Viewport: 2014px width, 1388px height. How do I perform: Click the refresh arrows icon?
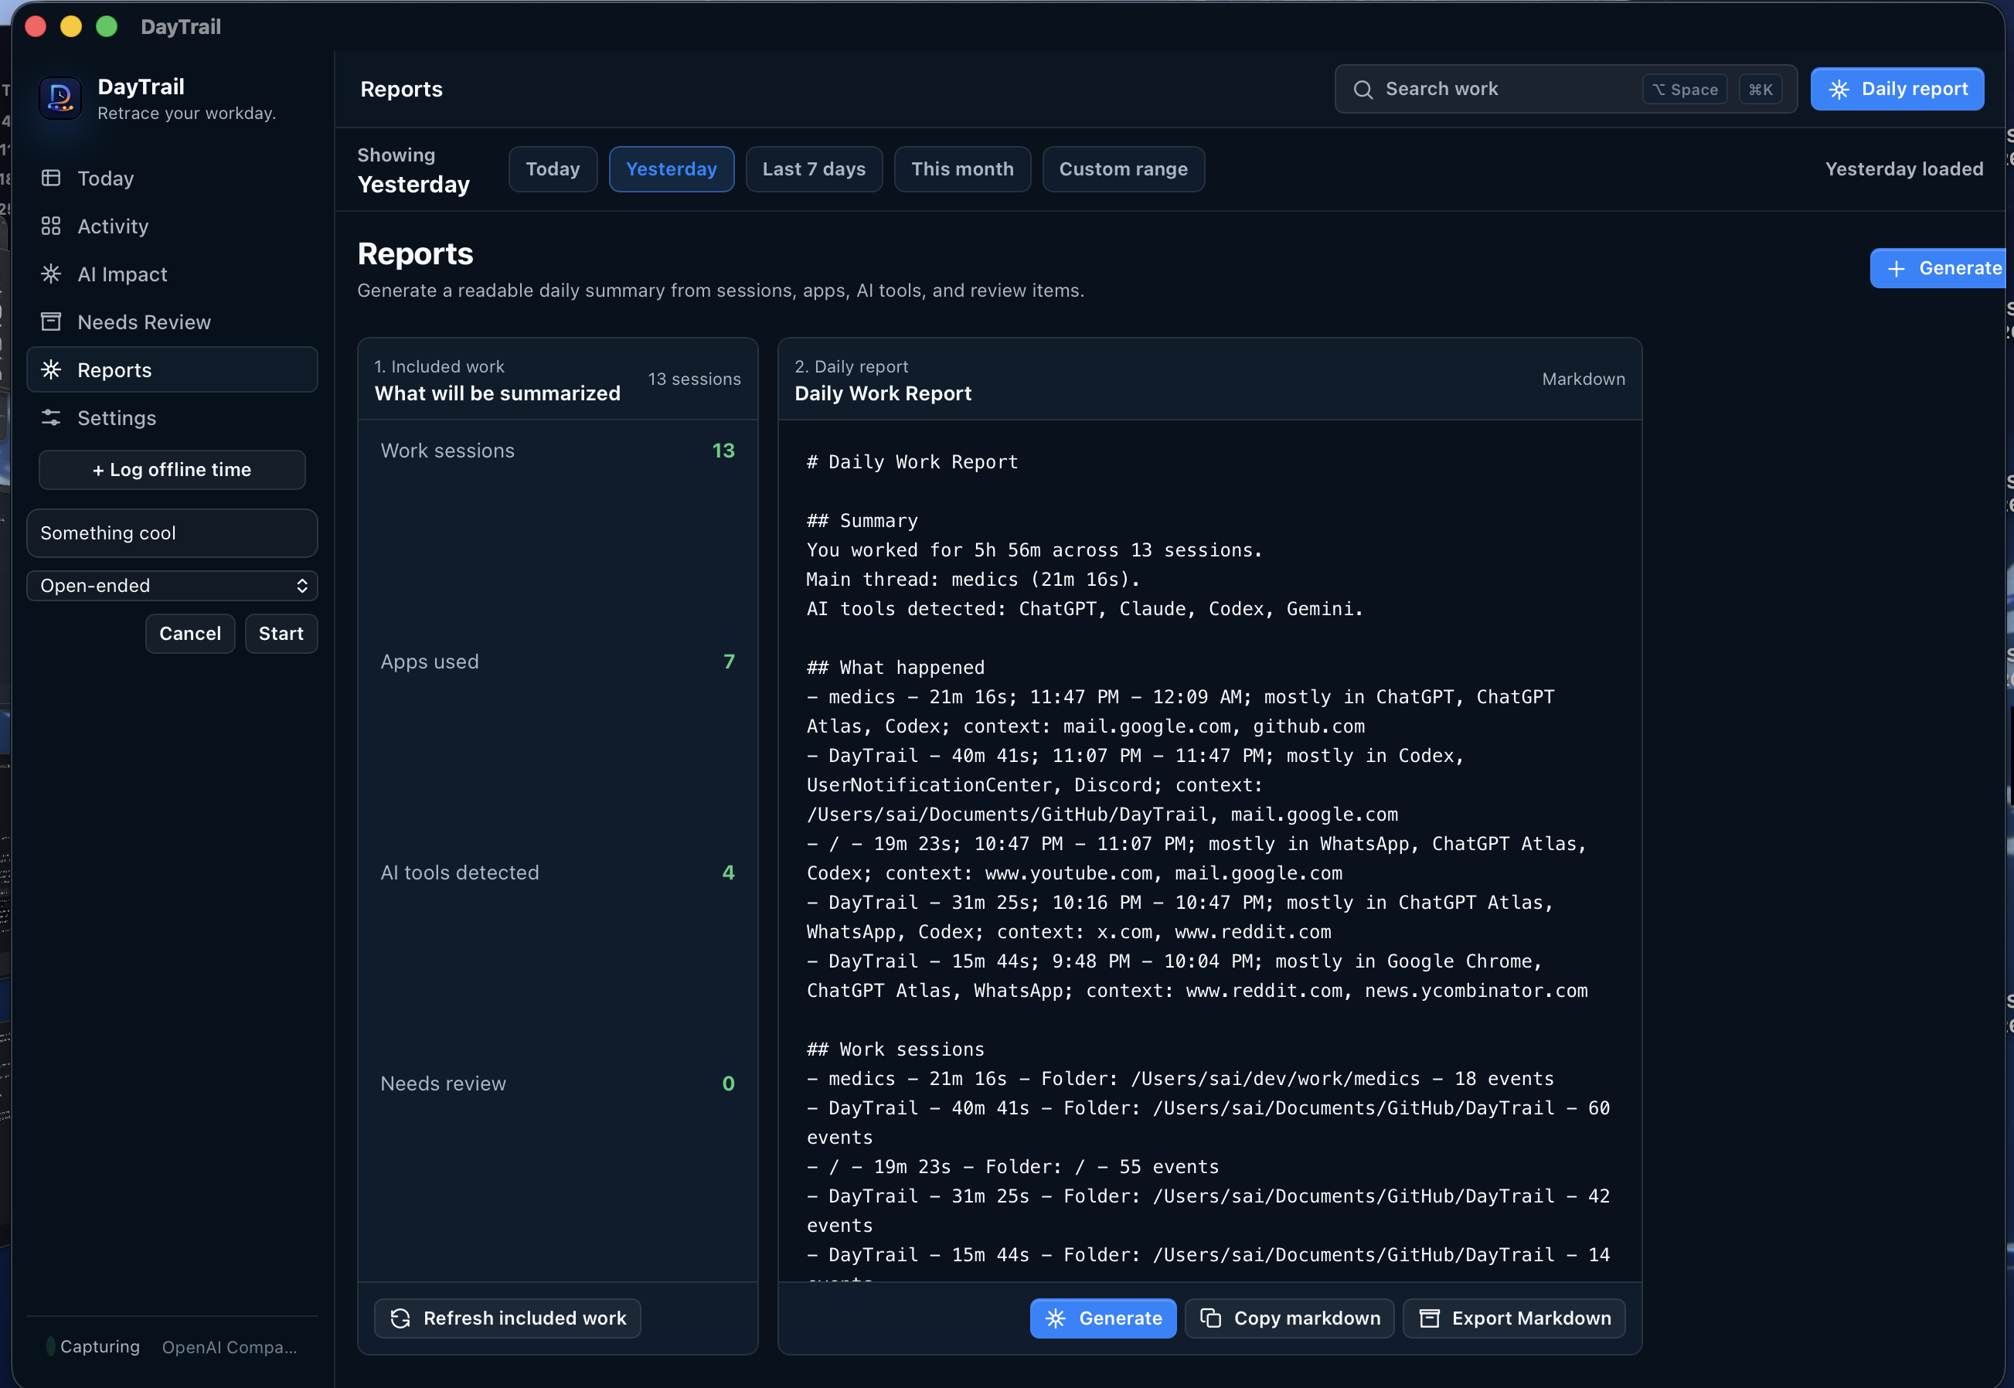400,1318
